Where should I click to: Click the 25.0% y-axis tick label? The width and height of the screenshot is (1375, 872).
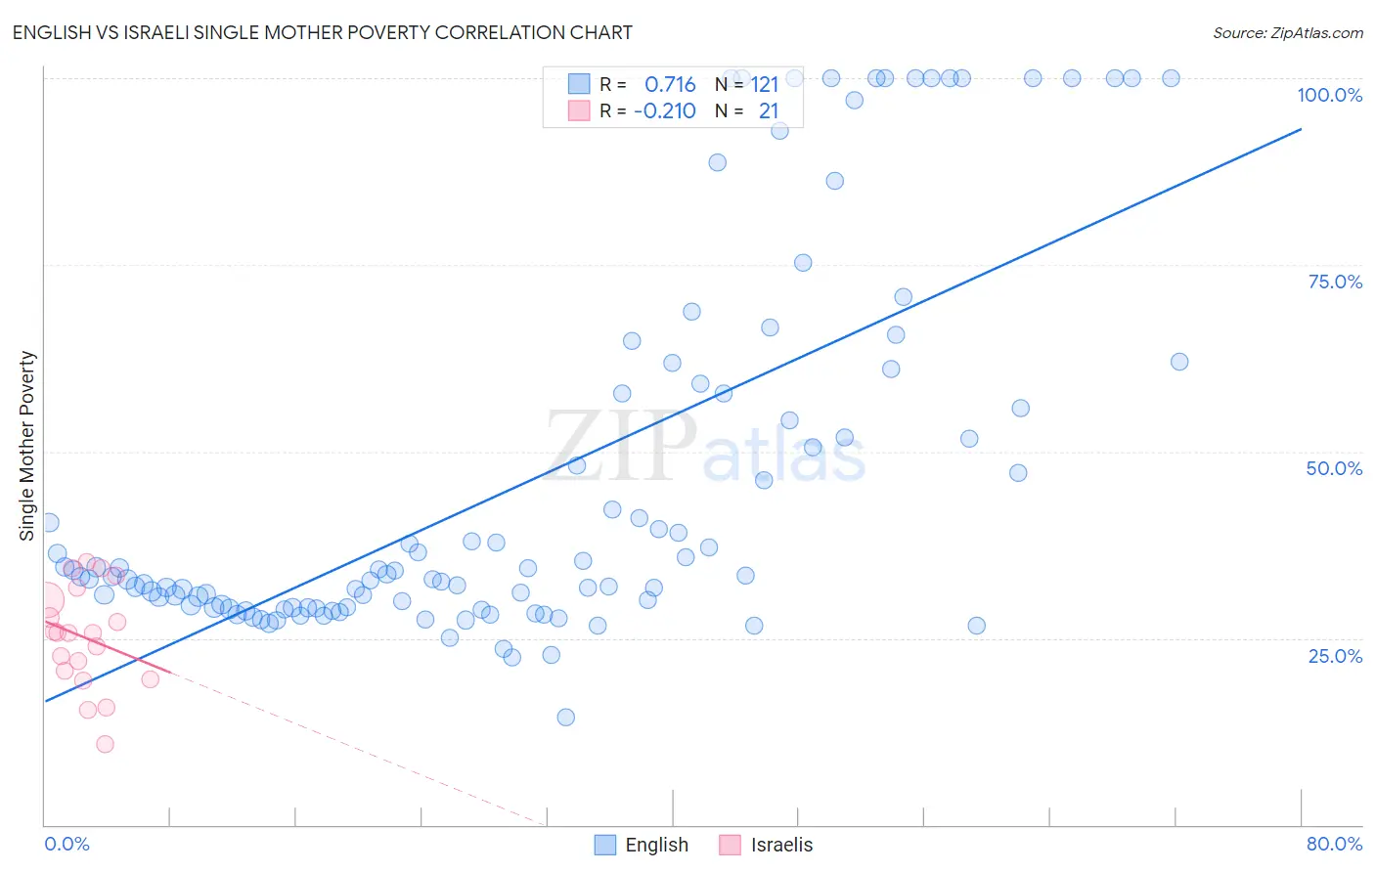coord(1335,656)
